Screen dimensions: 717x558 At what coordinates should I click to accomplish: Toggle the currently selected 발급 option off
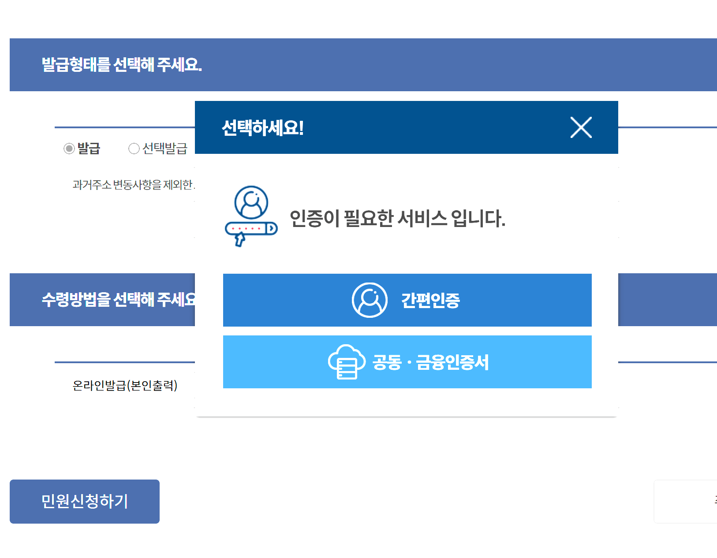(68, 149)
